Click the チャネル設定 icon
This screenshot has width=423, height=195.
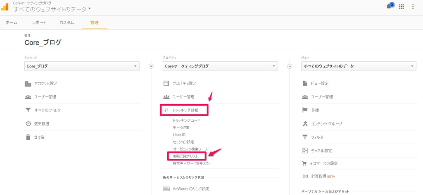pos(305,151)
